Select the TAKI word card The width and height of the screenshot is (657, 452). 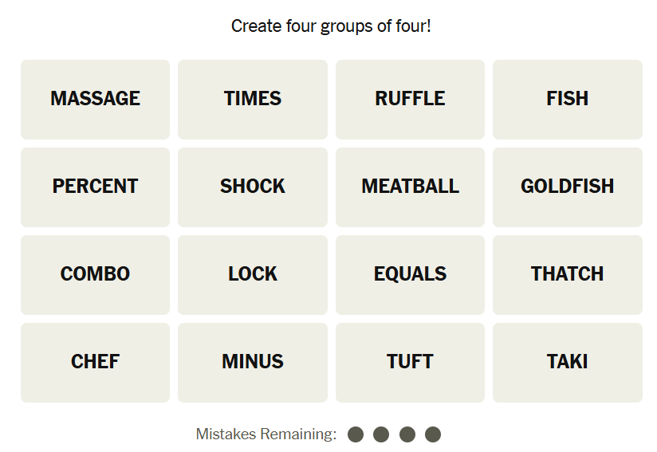point(567,362)
